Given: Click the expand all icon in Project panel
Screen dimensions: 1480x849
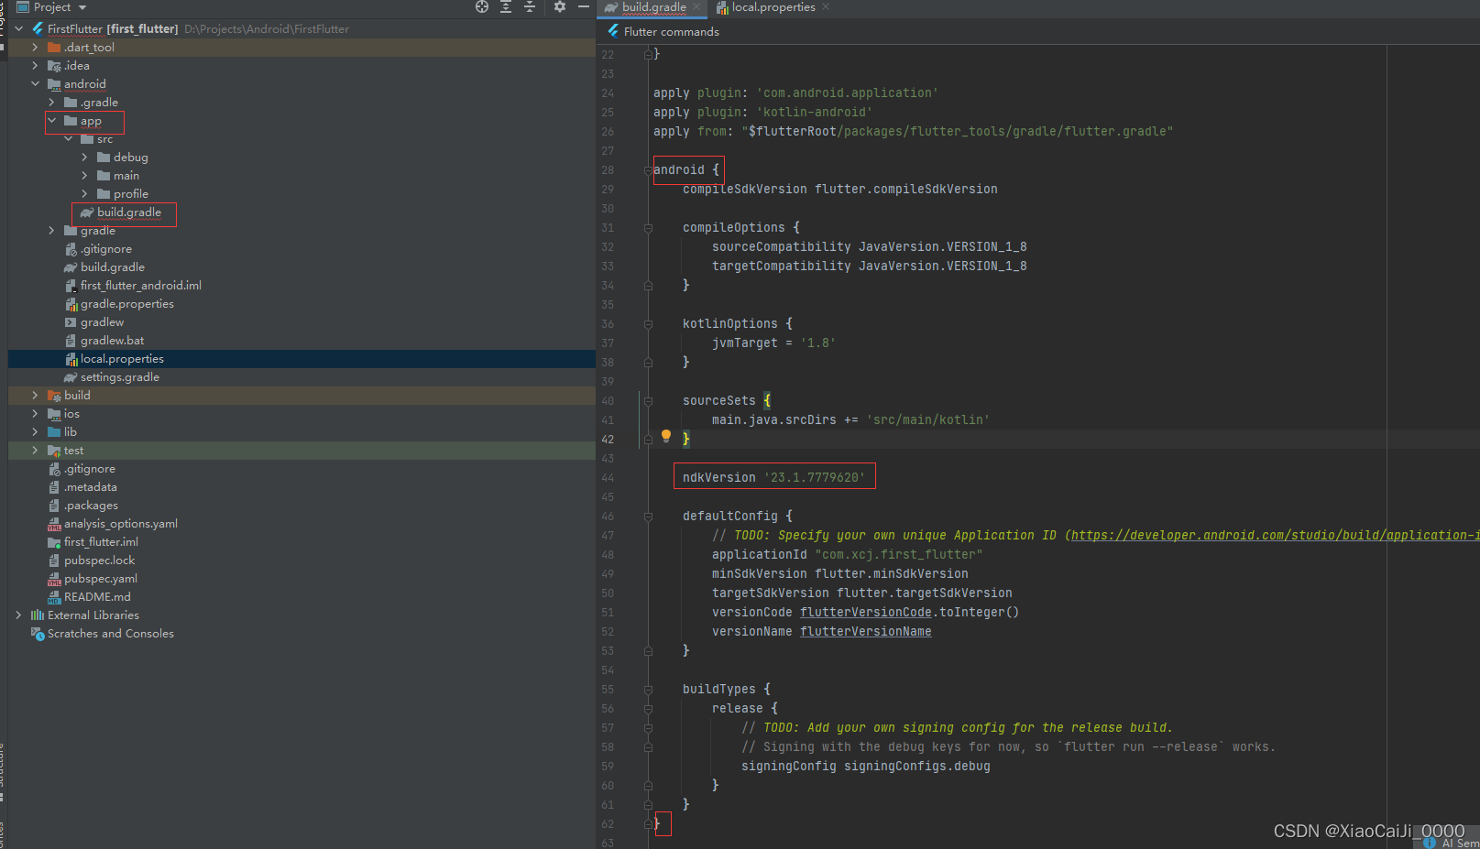Looking at the screenshot, I should click(x=506, y=6).
